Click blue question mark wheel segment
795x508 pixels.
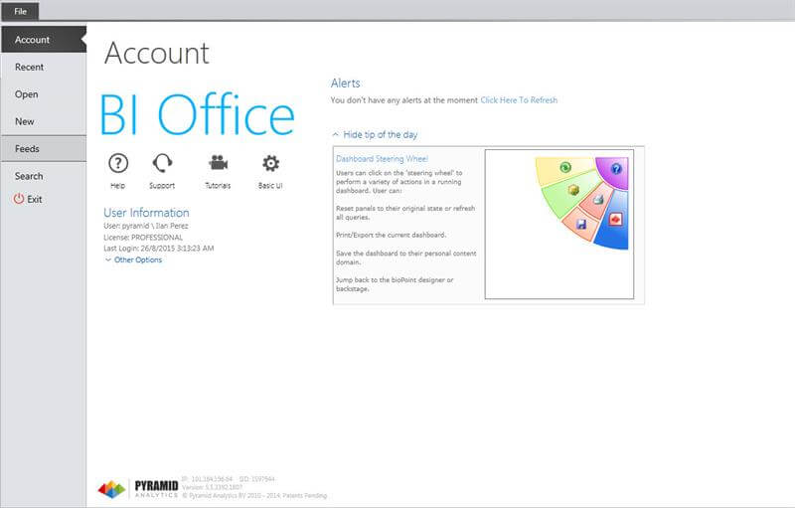pyautogui.click(x=616, y=169)
